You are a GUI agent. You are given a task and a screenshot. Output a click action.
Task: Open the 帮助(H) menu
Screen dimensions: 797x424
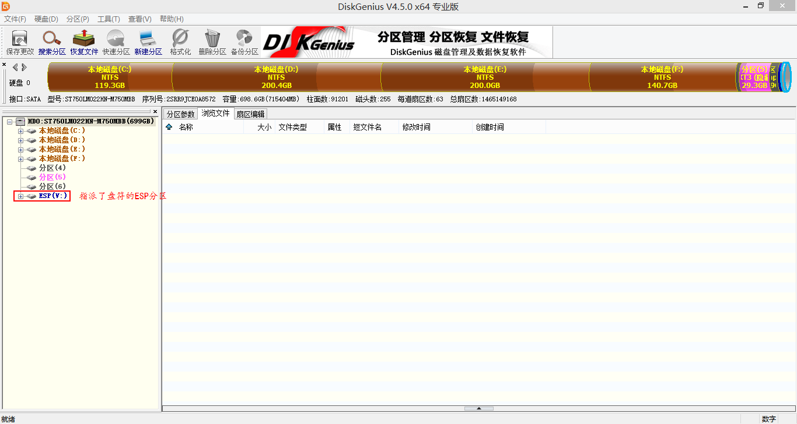172,19
